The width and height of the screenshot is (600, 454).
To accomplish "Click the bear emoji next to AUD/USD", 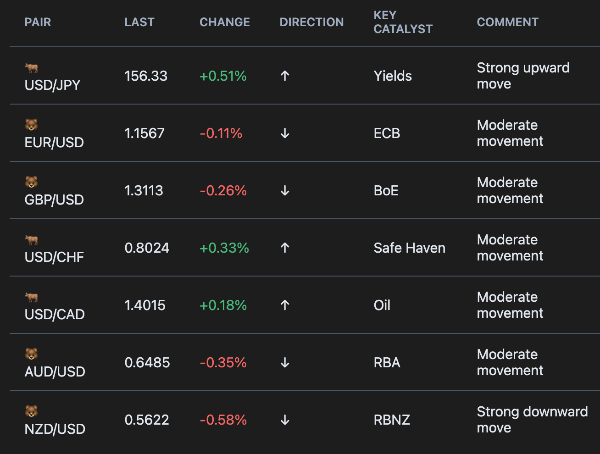I will coord(31,354).
